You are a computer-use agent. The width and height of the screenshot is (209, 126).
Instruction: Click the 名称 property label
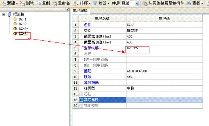click(x=87, y=25)
